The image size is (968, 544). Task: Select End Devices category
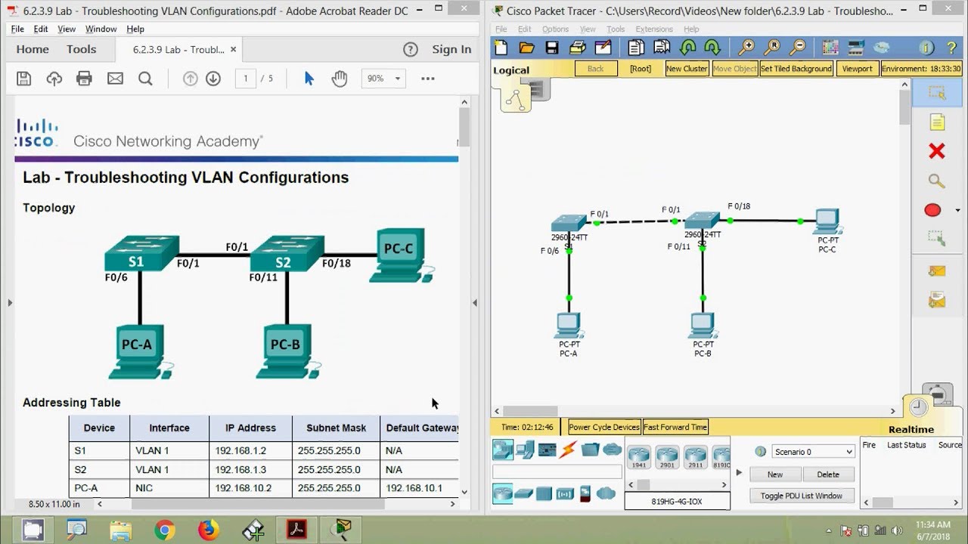pyautogui.click(x=525, y=450)
